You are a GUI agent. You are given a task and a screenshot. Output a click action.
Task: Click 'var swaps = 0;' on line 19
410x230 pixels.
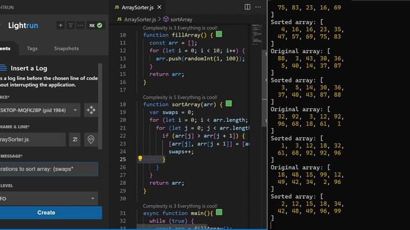172,112
